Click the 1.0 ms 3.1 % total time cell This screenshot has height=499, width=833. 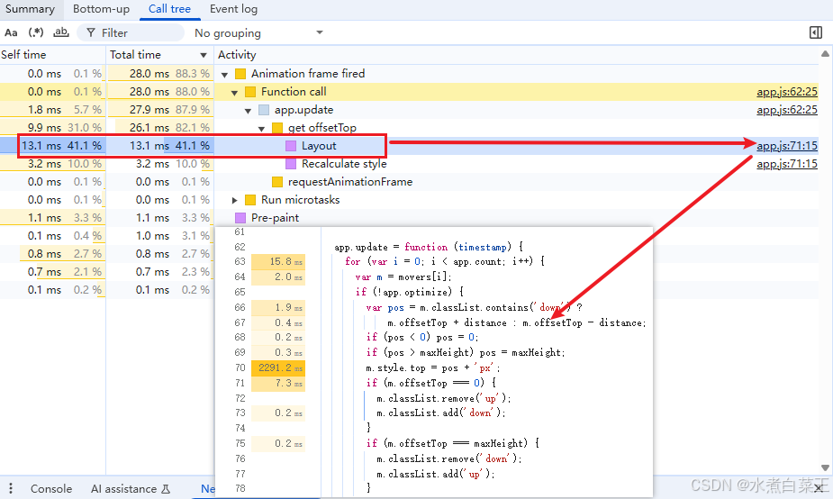tap(160, 236)
